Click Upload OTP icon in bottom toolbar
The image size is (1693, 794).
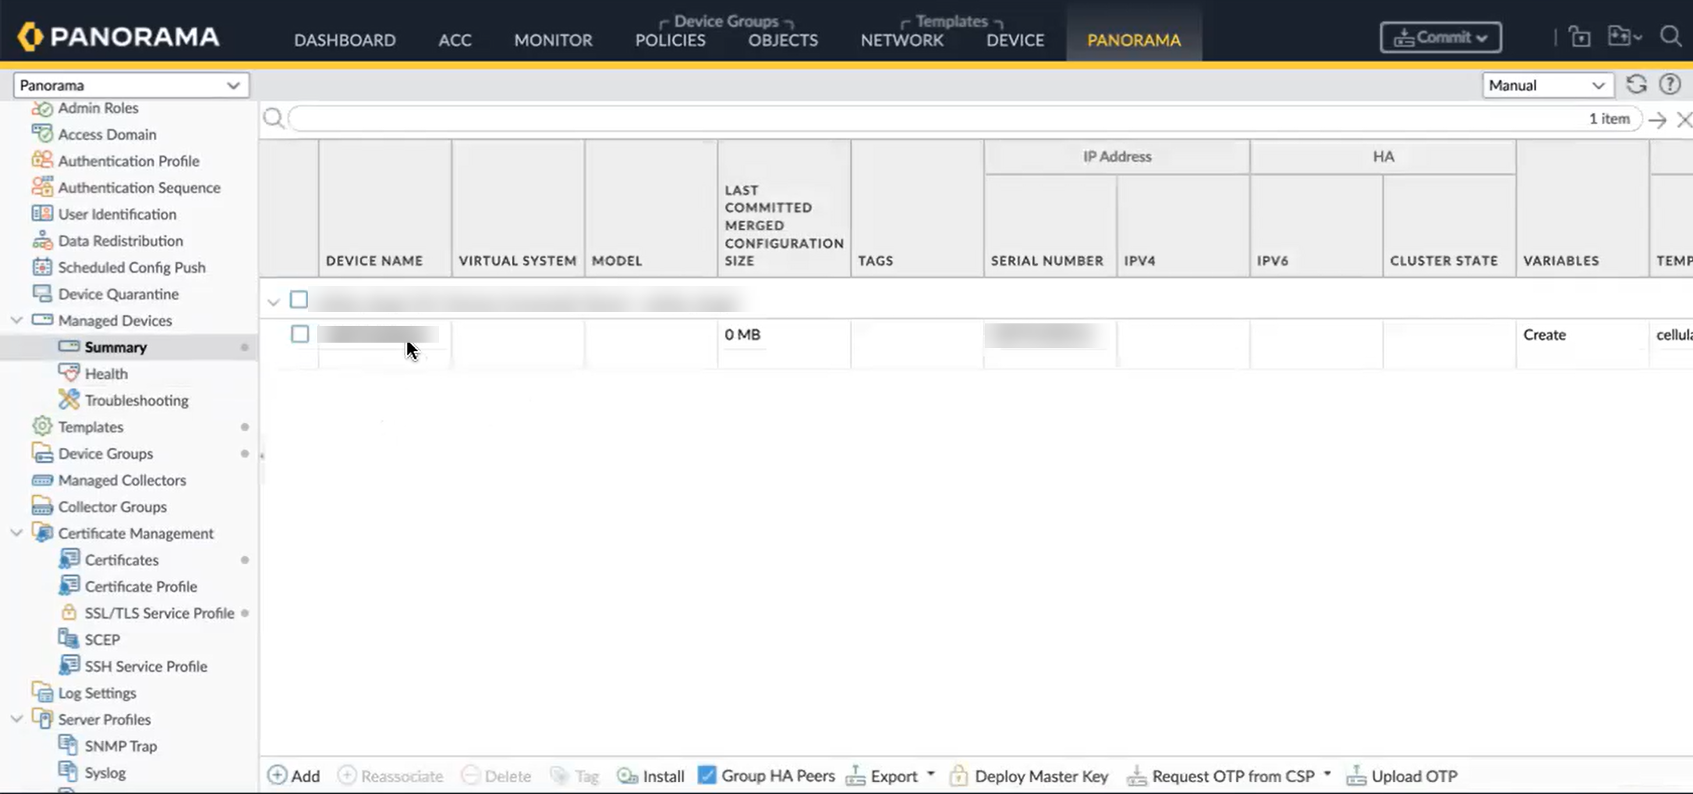click(x=1355, y=775)
